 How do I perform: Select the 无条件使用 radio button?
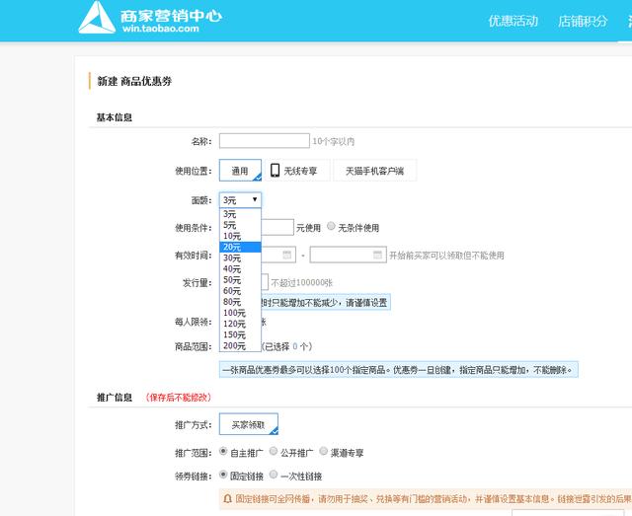click(x=331, y=226)
